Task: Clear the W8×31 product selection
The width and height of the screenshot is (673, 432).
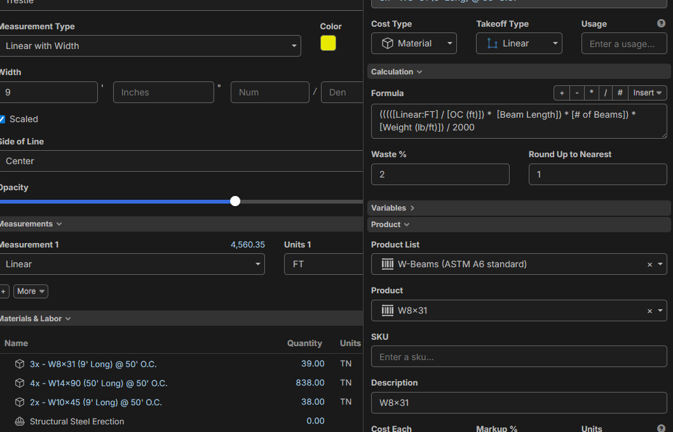Action: 649,311
